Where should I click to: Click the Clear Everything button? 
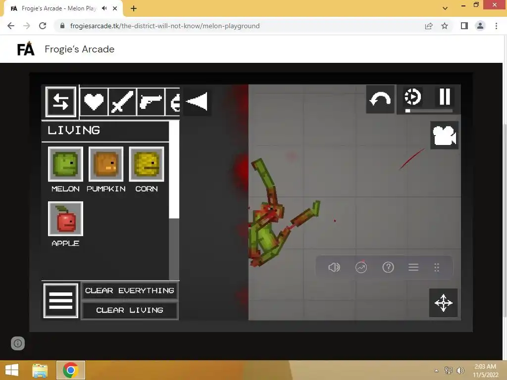130,290
